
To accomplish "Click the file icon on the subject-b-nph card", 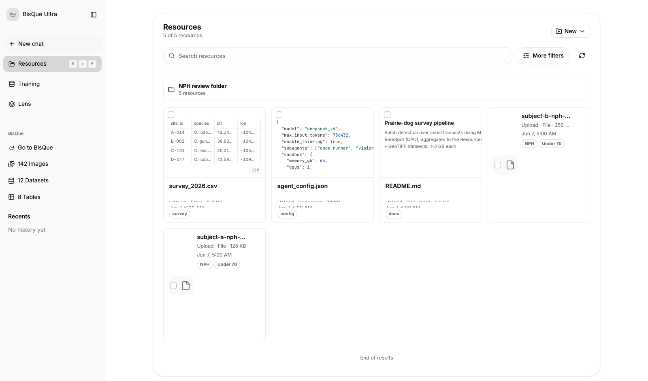I will [x=510, y=165].
